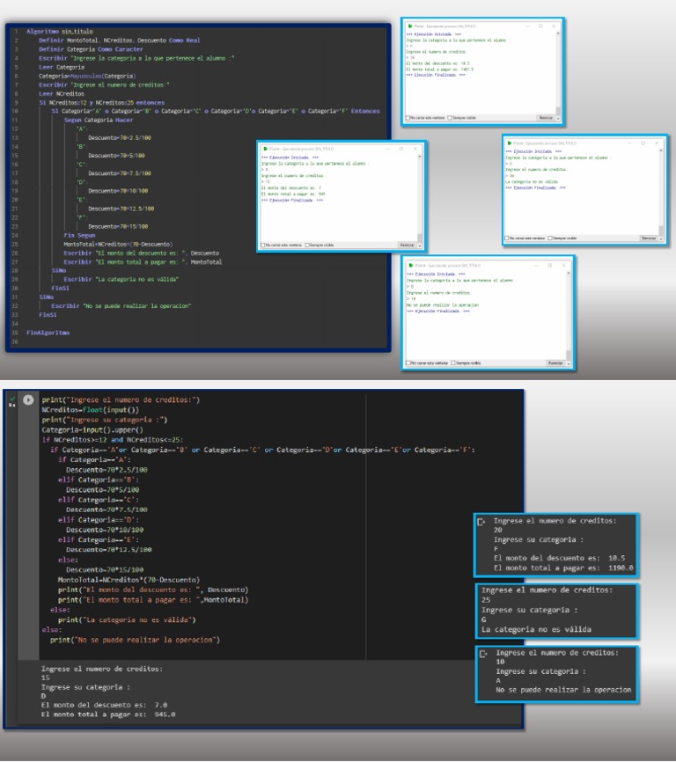Click the PSeInt logo in the 945 total window
This screenshot has width=676, height=762.
click(265, 149)
